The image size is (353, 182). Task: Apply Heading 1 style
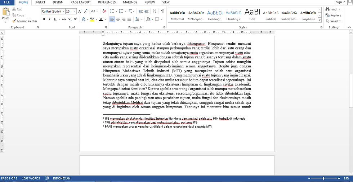pos(215,15)
